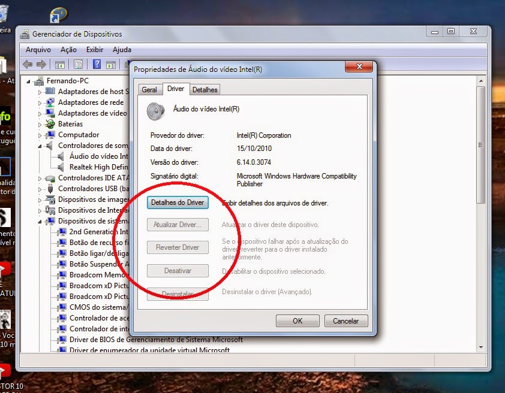Click the Recycle Bin desktop icon
This screenshot has width=505, height=393.
coord(4,14)
